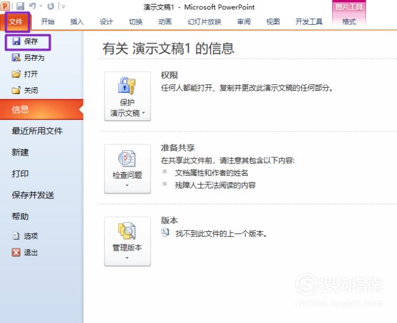Click the 检查问题 button
The width and height of the screenshot is (397, 323).
[x=127, y=169]
